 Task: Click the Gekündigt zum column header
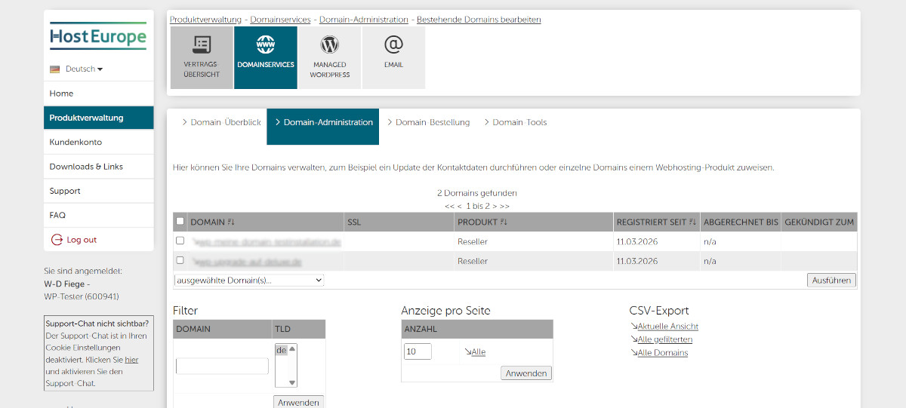[819, 222]
